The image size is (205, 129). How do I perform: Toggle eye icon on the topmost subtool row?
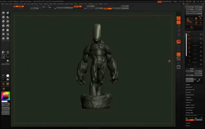coord(201,34)
